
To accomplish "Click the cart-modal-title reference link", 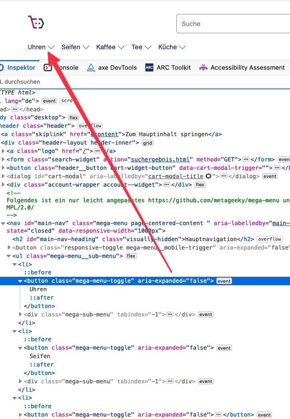I will 176,176.
